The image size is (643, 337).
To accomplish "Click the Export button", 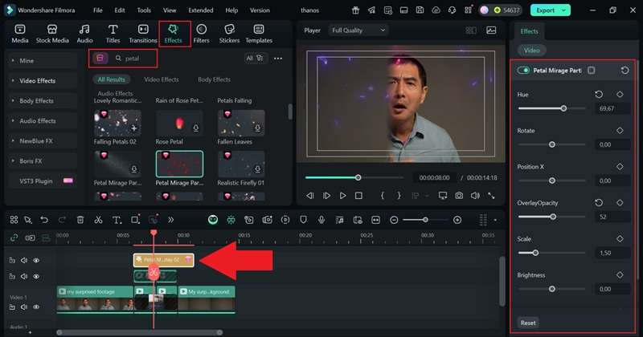I will pyautogui.click(x=546, y=10).
